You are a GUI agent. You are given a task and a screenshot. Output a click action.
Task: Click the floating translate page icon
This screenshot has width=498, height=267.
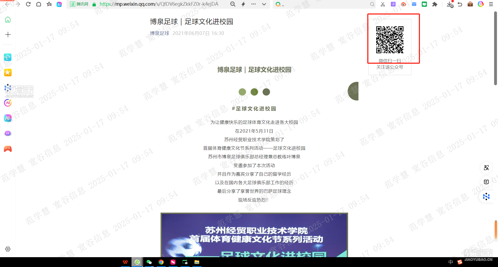point(486,168)
